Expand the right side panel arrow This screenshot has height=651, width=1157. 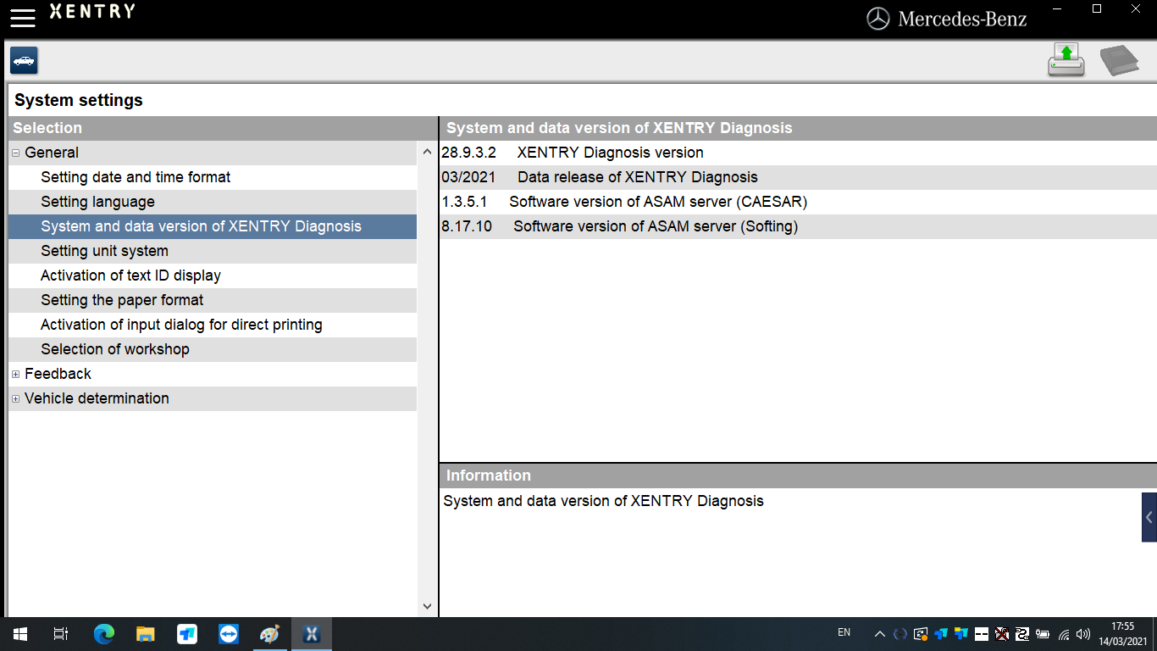tap(1149, 517)
